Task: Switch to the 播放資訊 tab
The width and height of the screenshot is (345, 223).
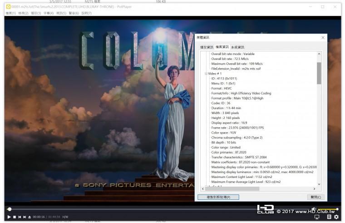Action: 207,47
